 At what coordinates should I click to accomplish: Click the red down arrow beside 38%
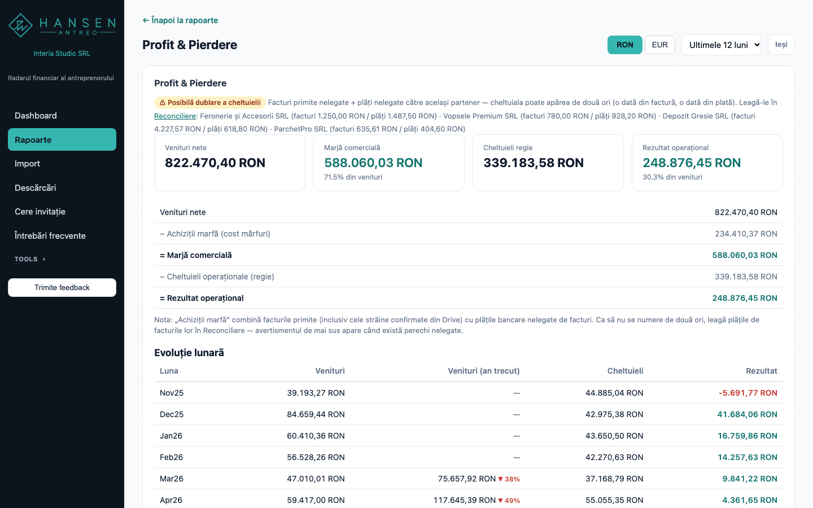point(500,479)
